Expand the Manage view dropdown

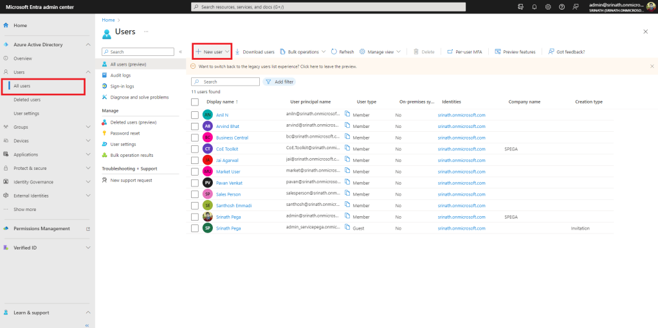[x=379, y=51]
